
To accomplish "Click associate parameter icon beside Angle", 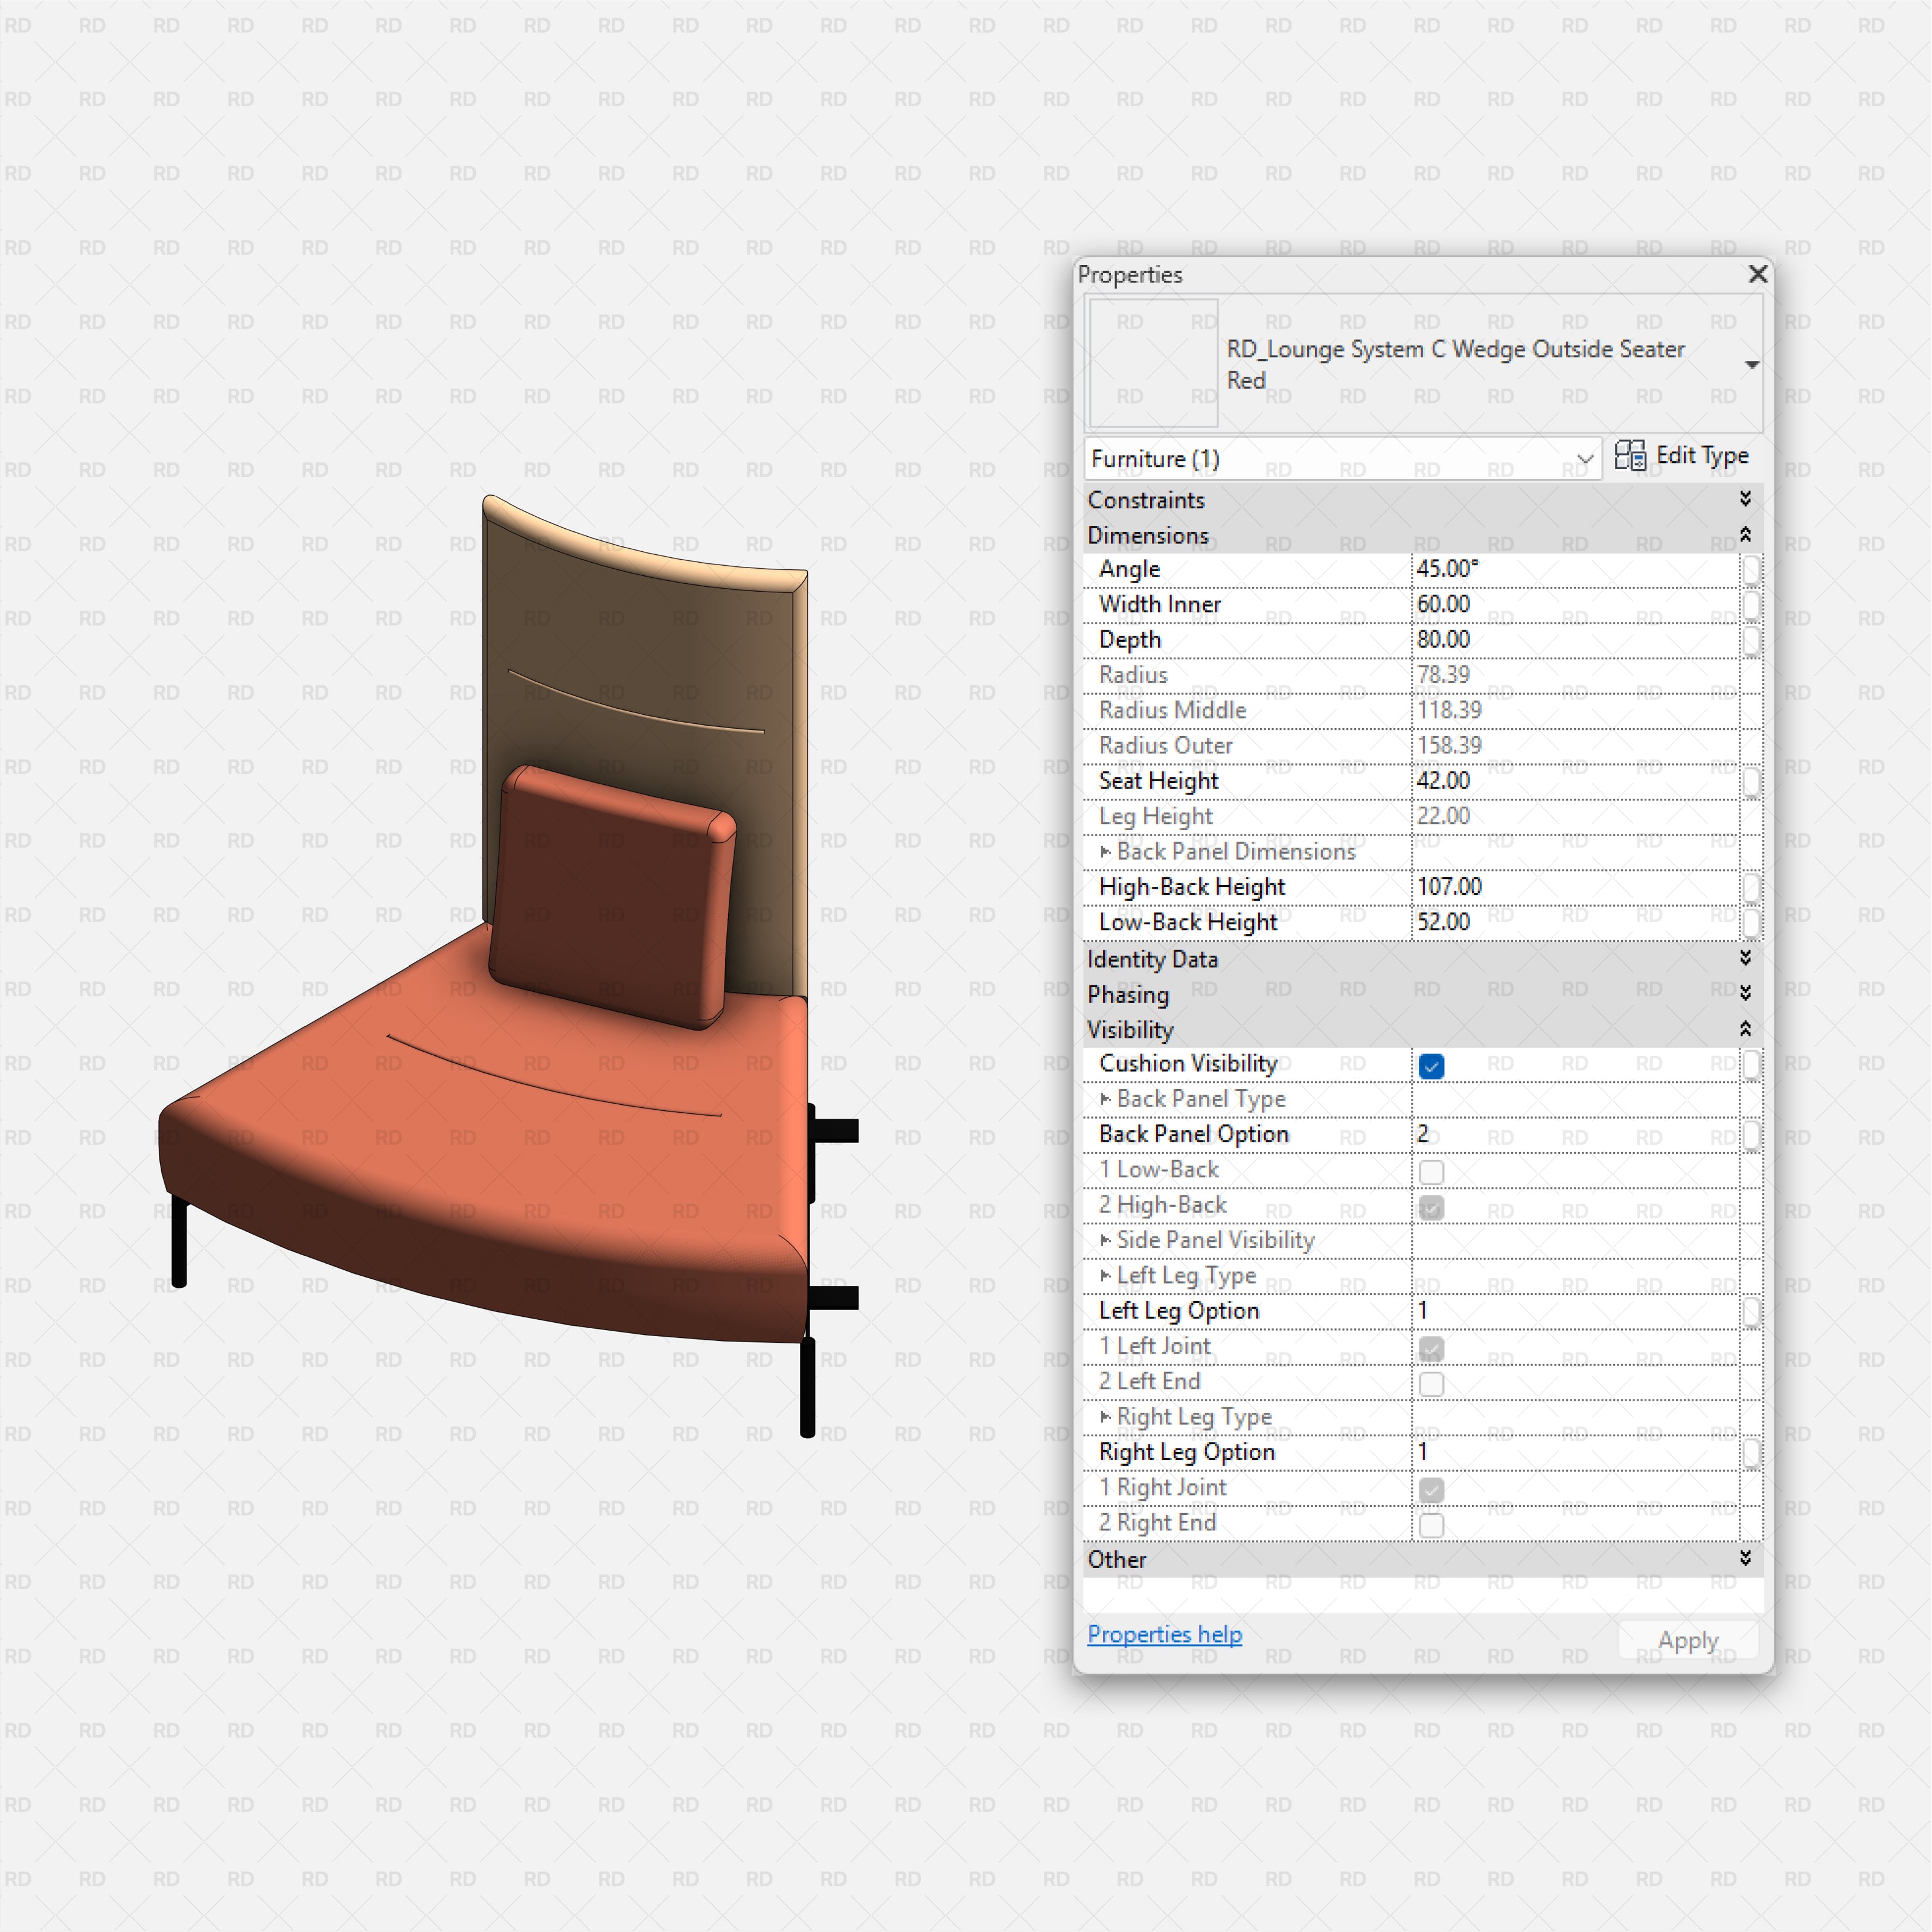I will pyautogui.click(x=1751, y=568).
